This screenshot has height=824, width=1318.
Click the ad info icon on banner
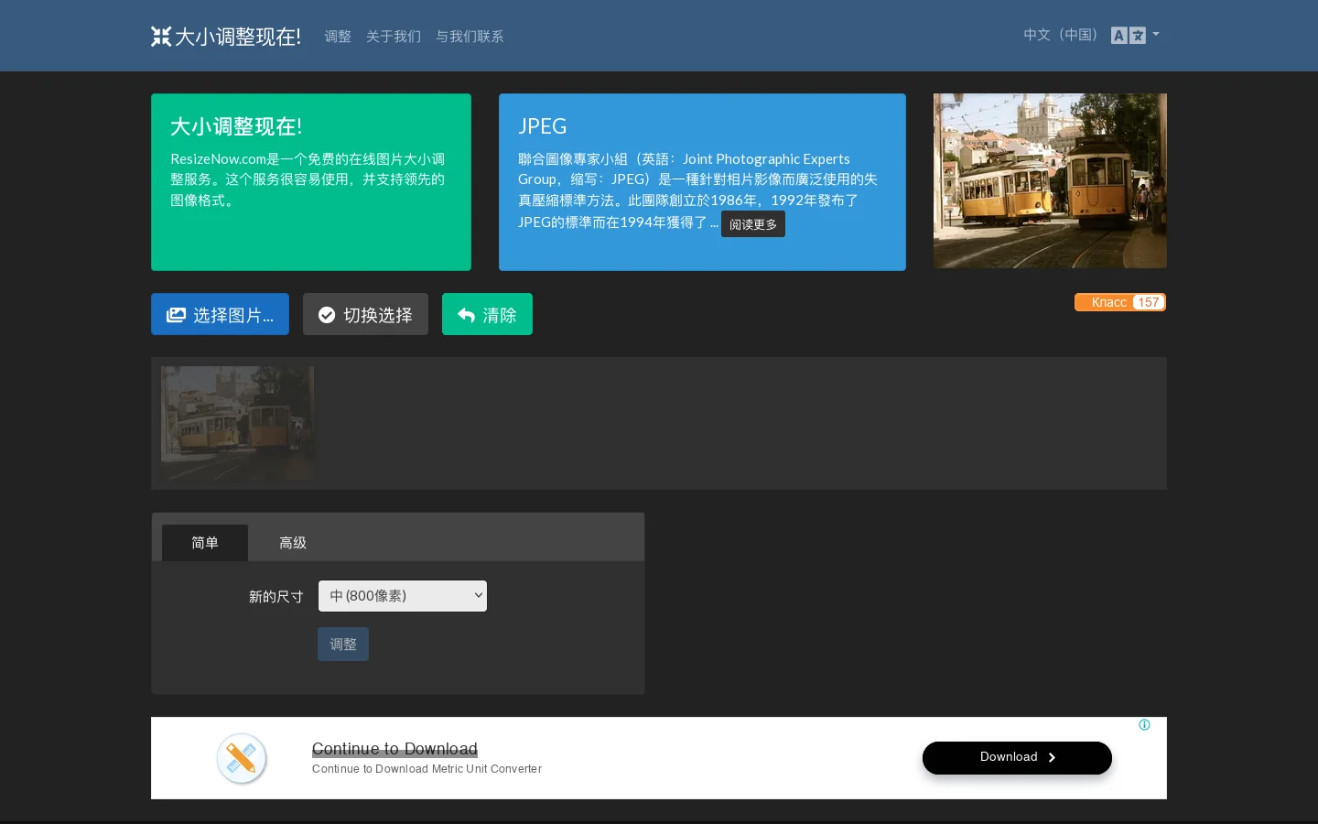(1144, 725)
